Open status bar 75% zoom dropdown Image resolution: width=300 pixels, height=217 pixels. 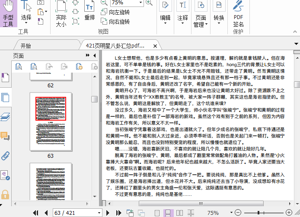231,213
